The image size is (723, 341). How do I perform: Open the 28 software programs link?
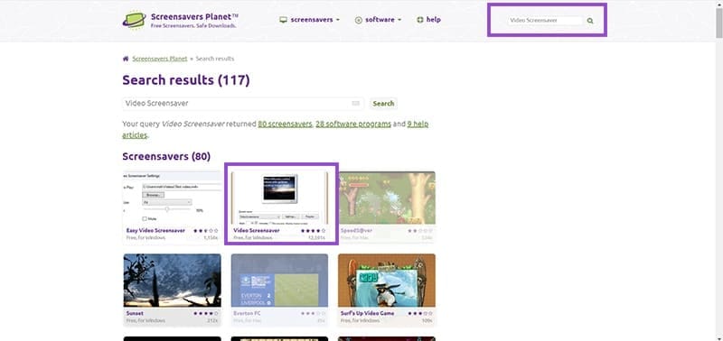[x=353, y=124]
